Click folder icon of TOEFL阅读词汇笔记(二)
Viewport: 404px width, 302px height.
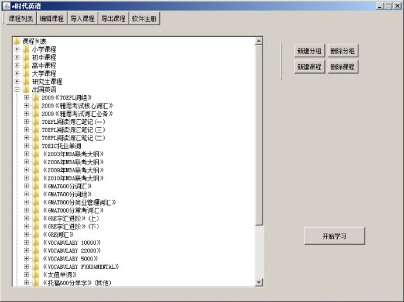tap(36, 138)
